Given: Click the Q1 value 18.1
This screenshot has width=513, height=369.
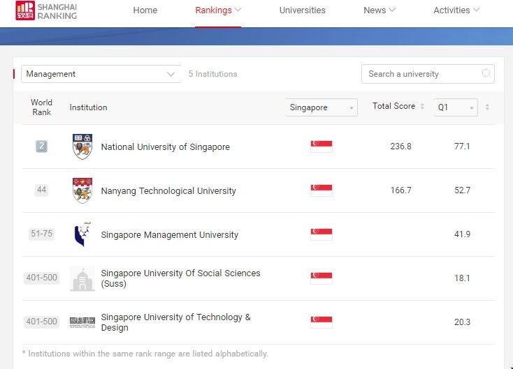Looking at the screenshot, I should pos(462,278).
